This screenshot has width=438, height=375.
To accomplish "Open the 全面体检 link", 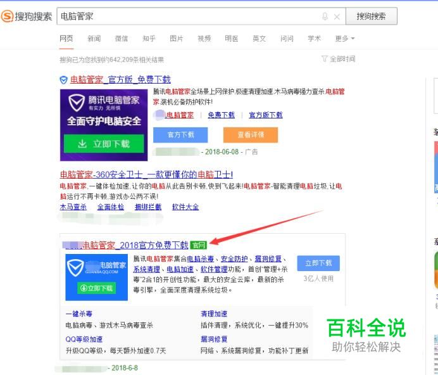I will pos(111,207).
